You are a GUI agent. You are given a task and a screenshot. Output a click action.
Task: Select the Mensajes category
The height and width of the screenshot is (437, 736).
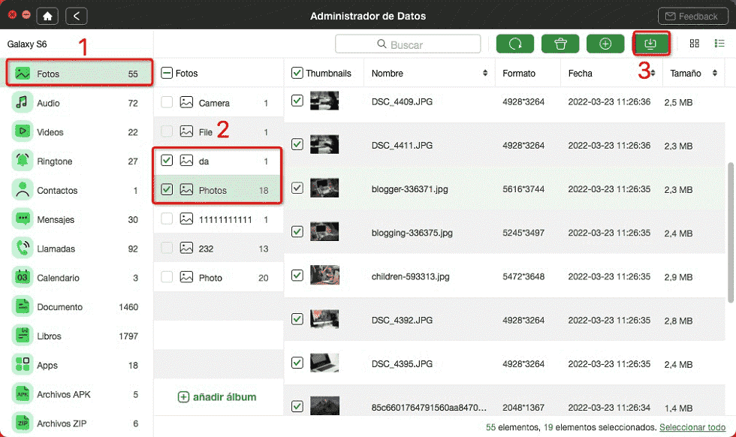[x=57, y=219]
